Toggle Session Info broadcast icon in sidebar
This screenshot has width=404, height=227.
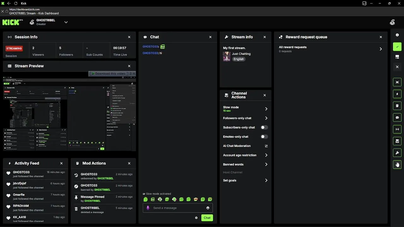coord(397,129)
